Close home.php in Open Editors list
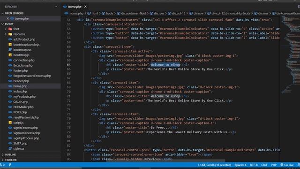This screenshot has height=169, width=300. pos(7,19)
